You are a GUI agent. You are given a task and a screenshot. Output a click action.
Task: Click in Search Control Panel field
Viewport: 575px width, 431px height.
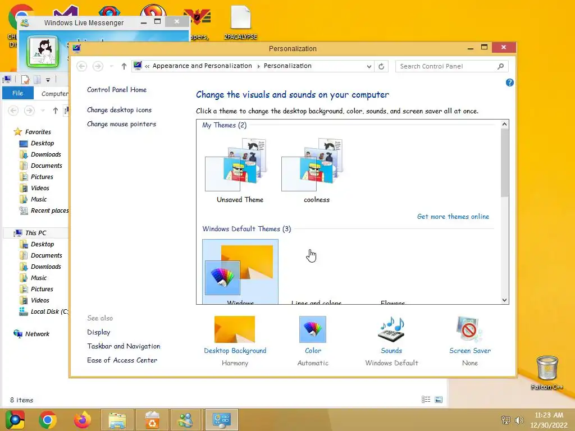pyautogui.click(x=446, y=66)
